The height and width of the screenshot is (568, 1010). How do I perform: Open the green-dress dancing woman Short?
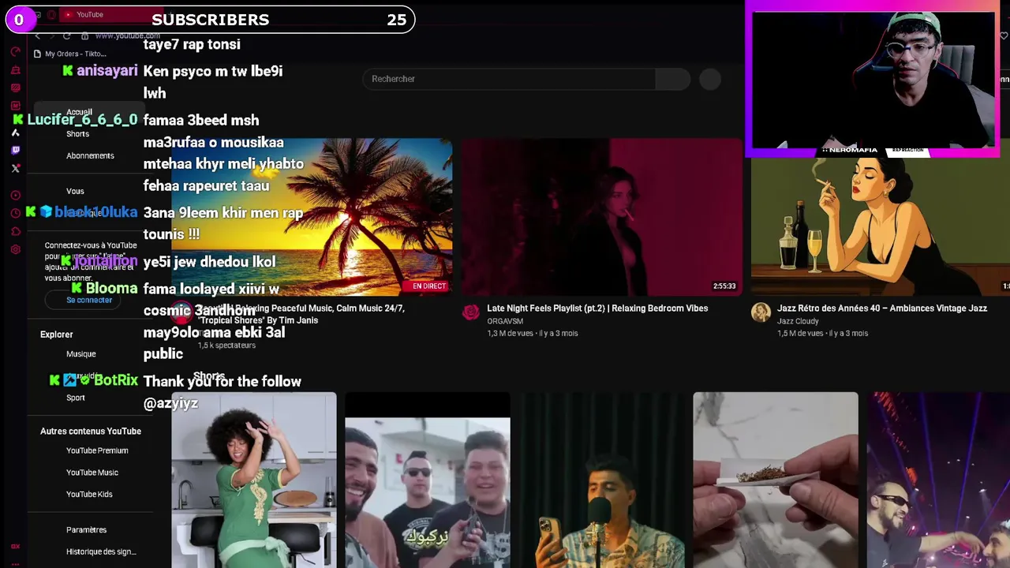tap(254, 480)
